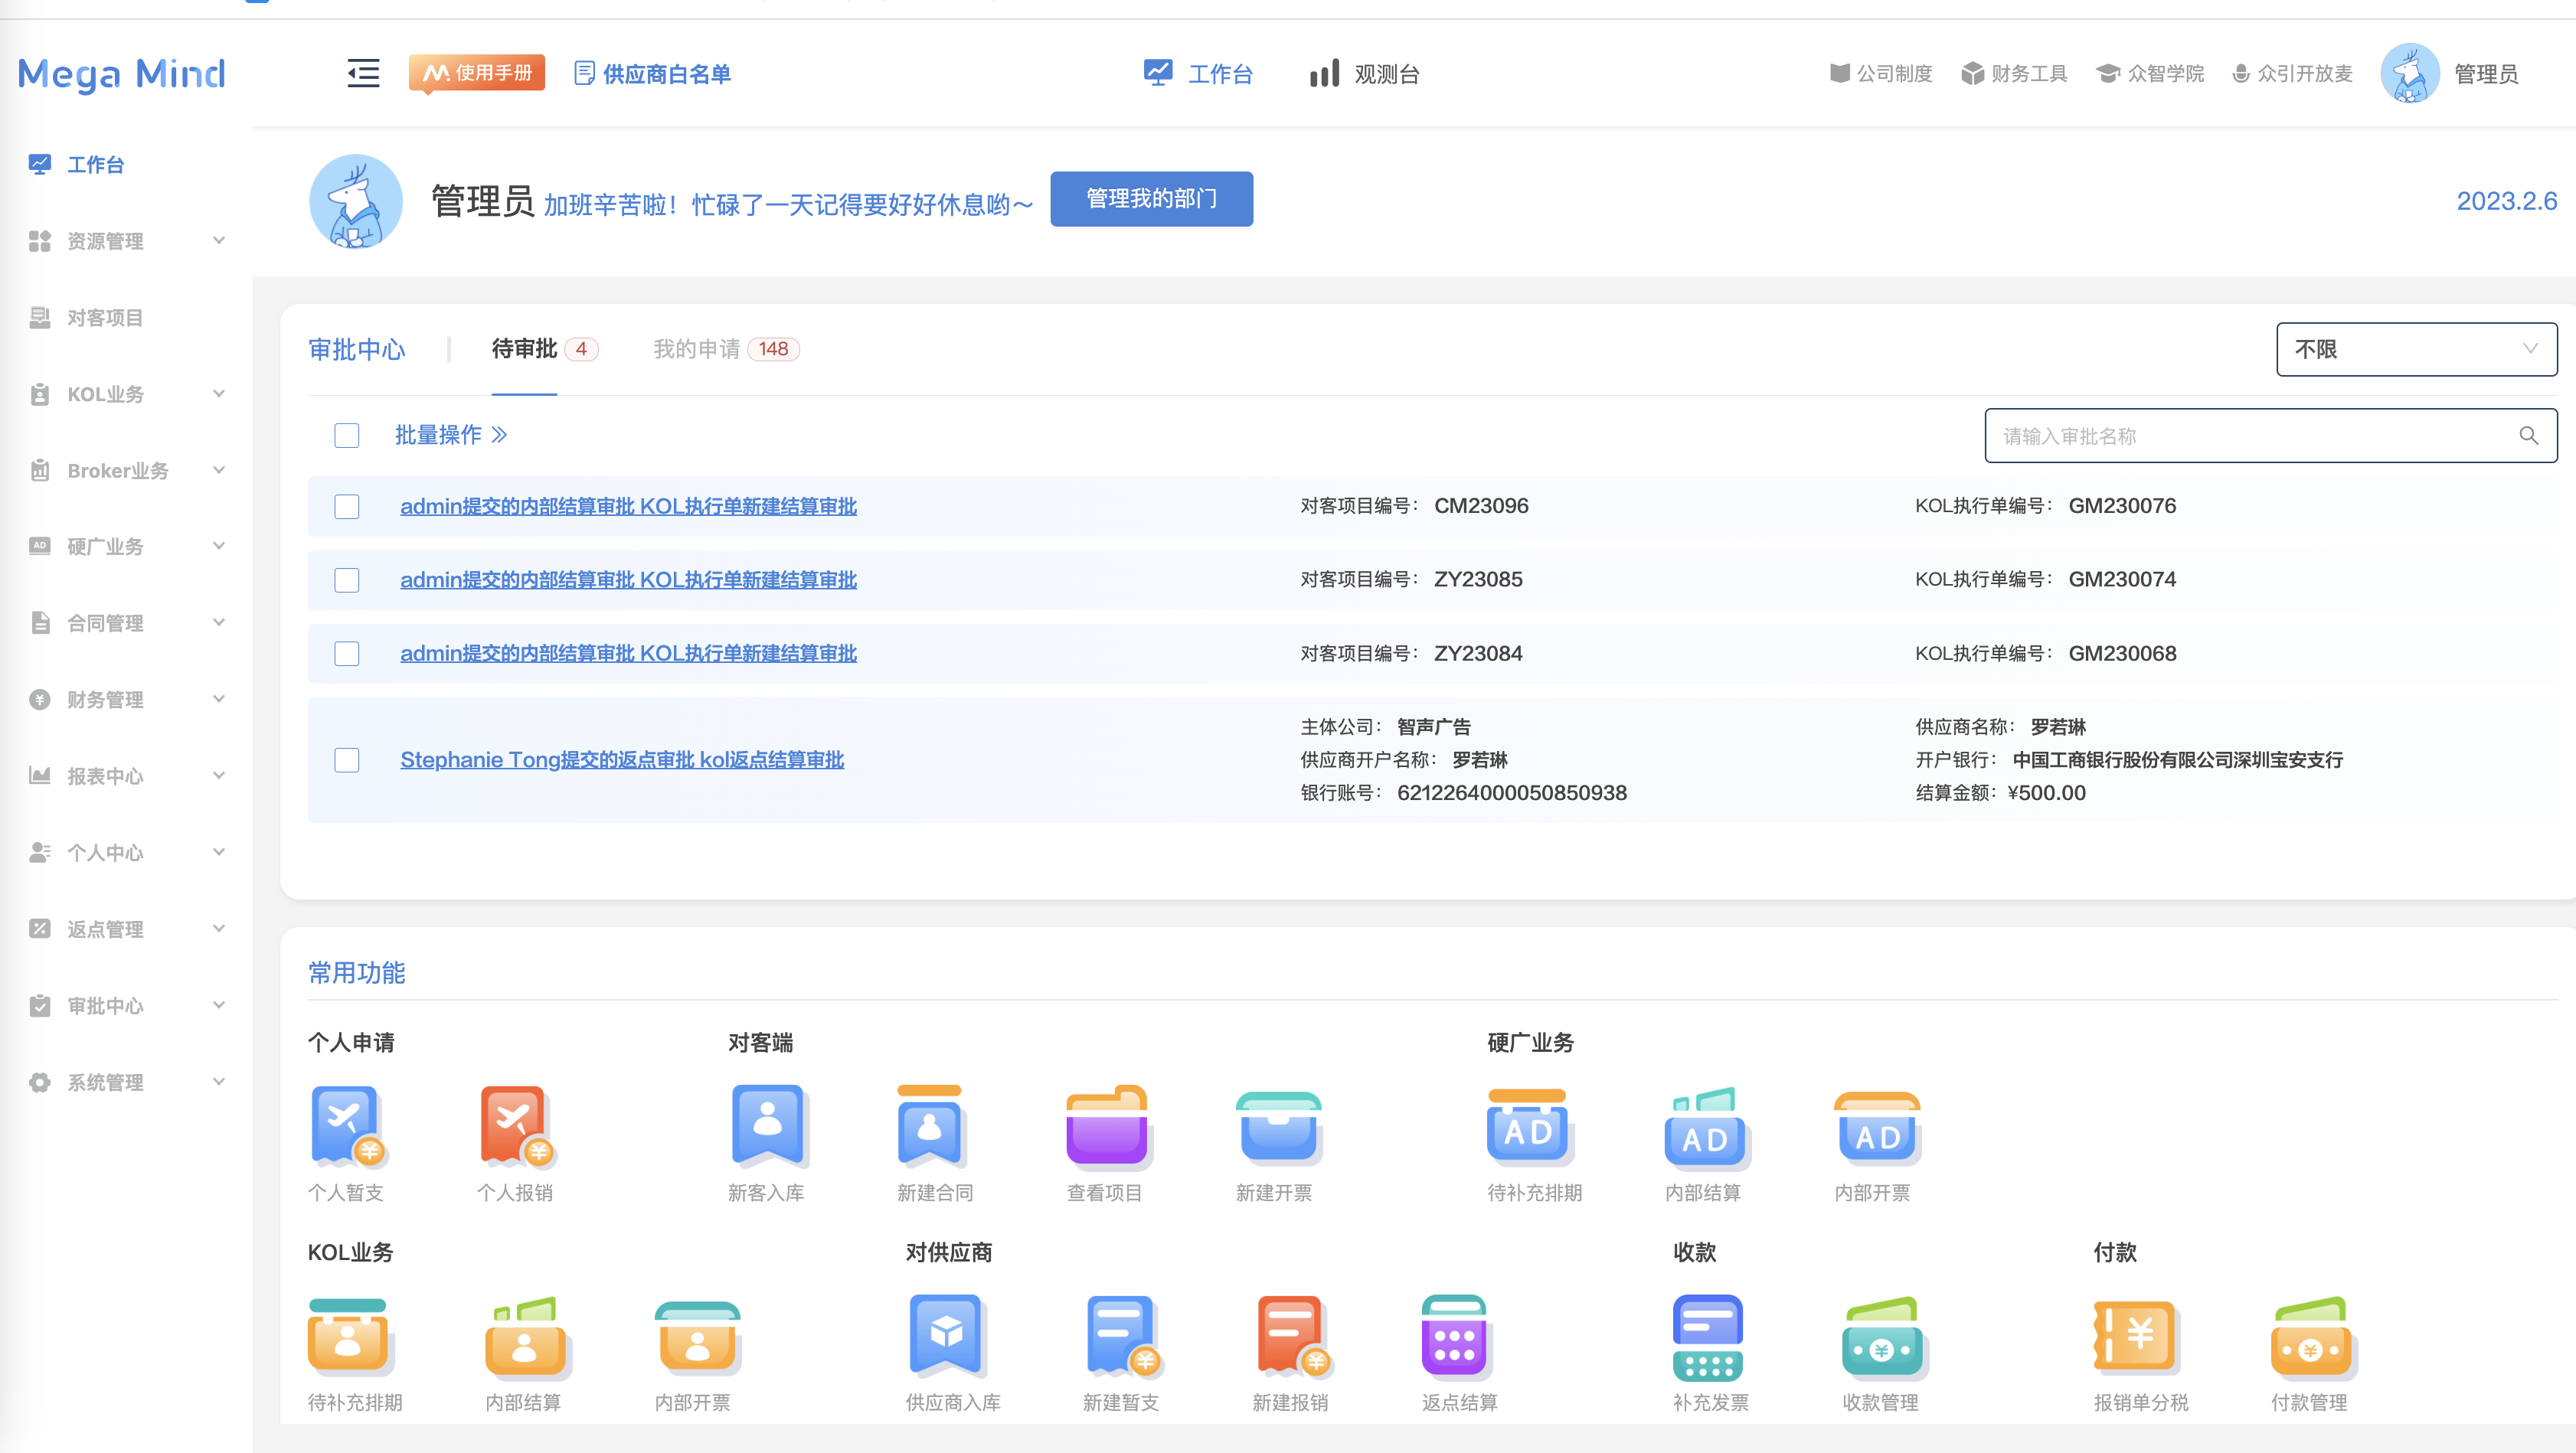Open the 硬广业务 内部开票 icon
Image resolution: width=2576 pixels, height=1453 pixels.
[1877, 1128]
